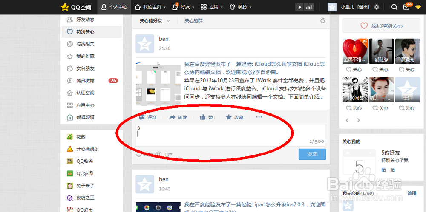Open ben's avatar on 21:30 post
426x212 pixels.
(x=145, y=44)
